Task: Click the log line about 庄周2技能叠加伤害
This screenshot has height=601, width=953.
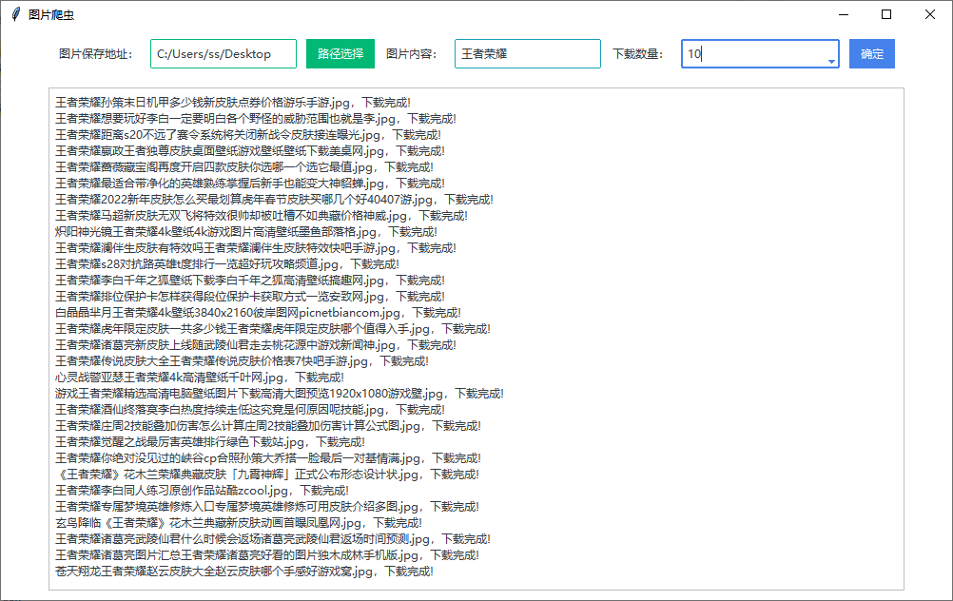Action: (268, 425)
